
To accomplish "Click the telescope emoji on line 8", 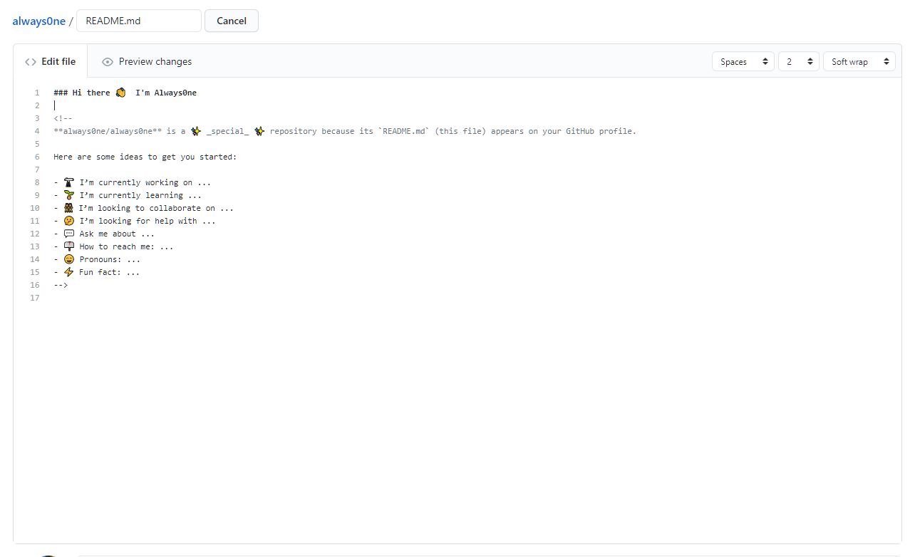I will (x=69, y=182).
